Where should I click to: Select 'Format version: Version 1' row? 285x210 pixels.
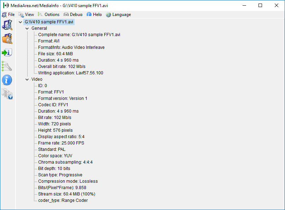point(63,98)
